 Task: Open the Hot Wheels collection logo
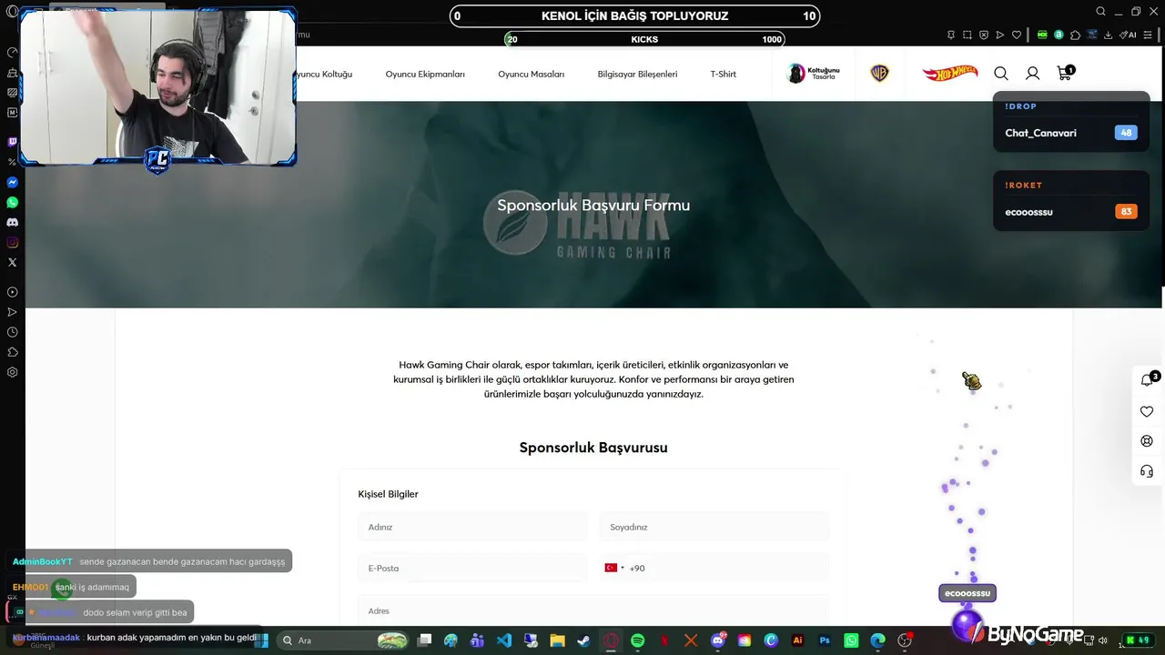[x=949, y=74]
